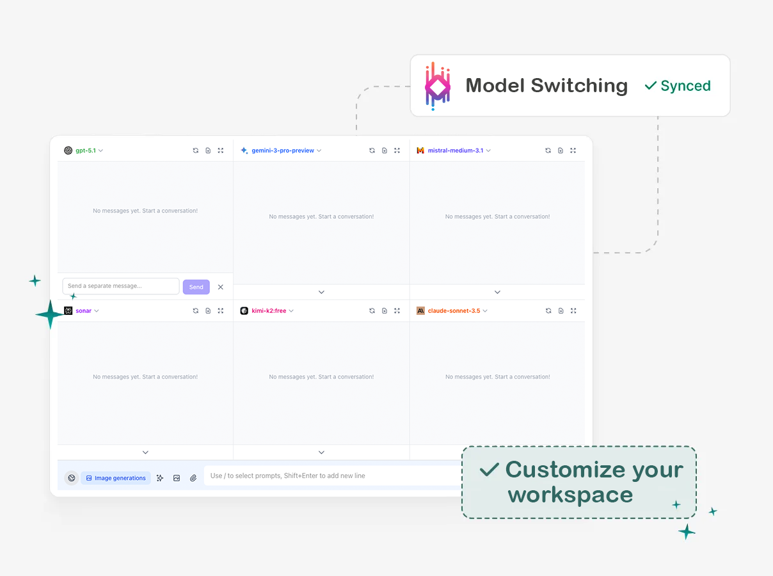Expand the chevron below the gemini panel
The height and width of the screenshot is (576, 773).
321,292
